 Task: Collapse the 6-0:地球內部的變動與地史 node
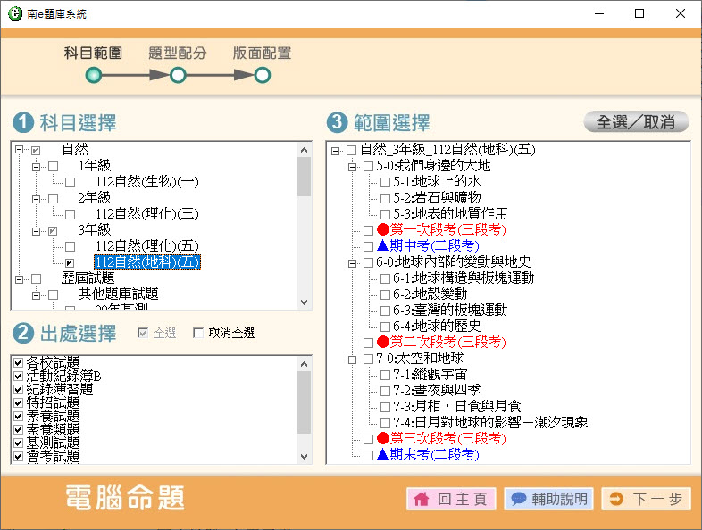(353, 262)
